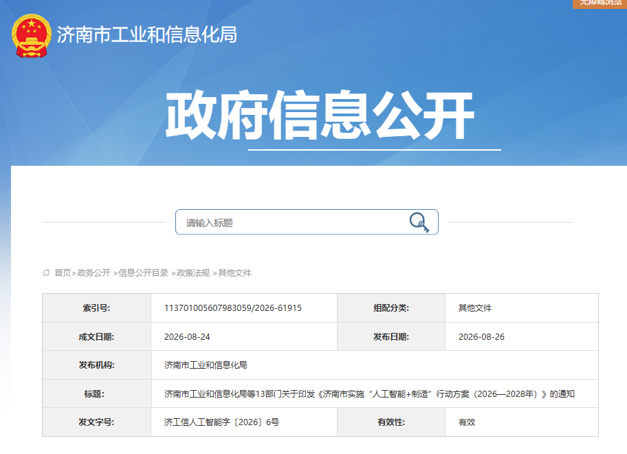Click the 发布日期 label cell
The width and height of the screenshot is (627, 454).
click(391, 337)
